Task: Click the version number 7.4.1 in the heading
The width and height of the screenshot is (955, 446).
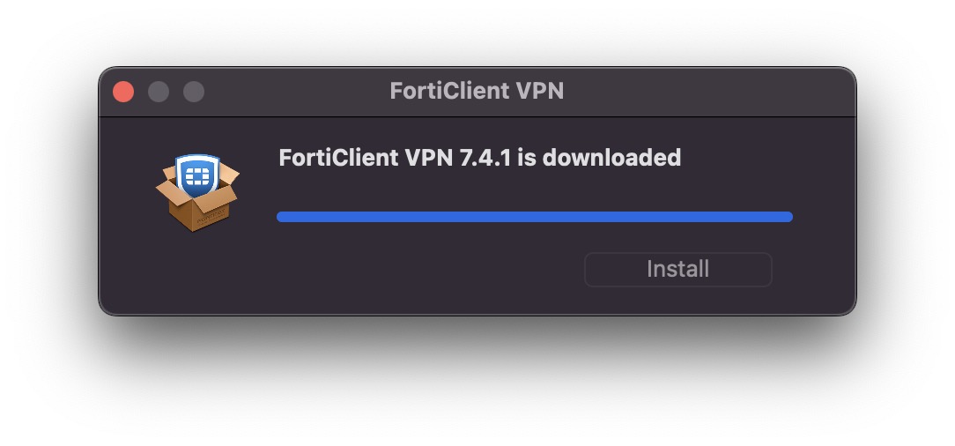Action: point(485,158)
